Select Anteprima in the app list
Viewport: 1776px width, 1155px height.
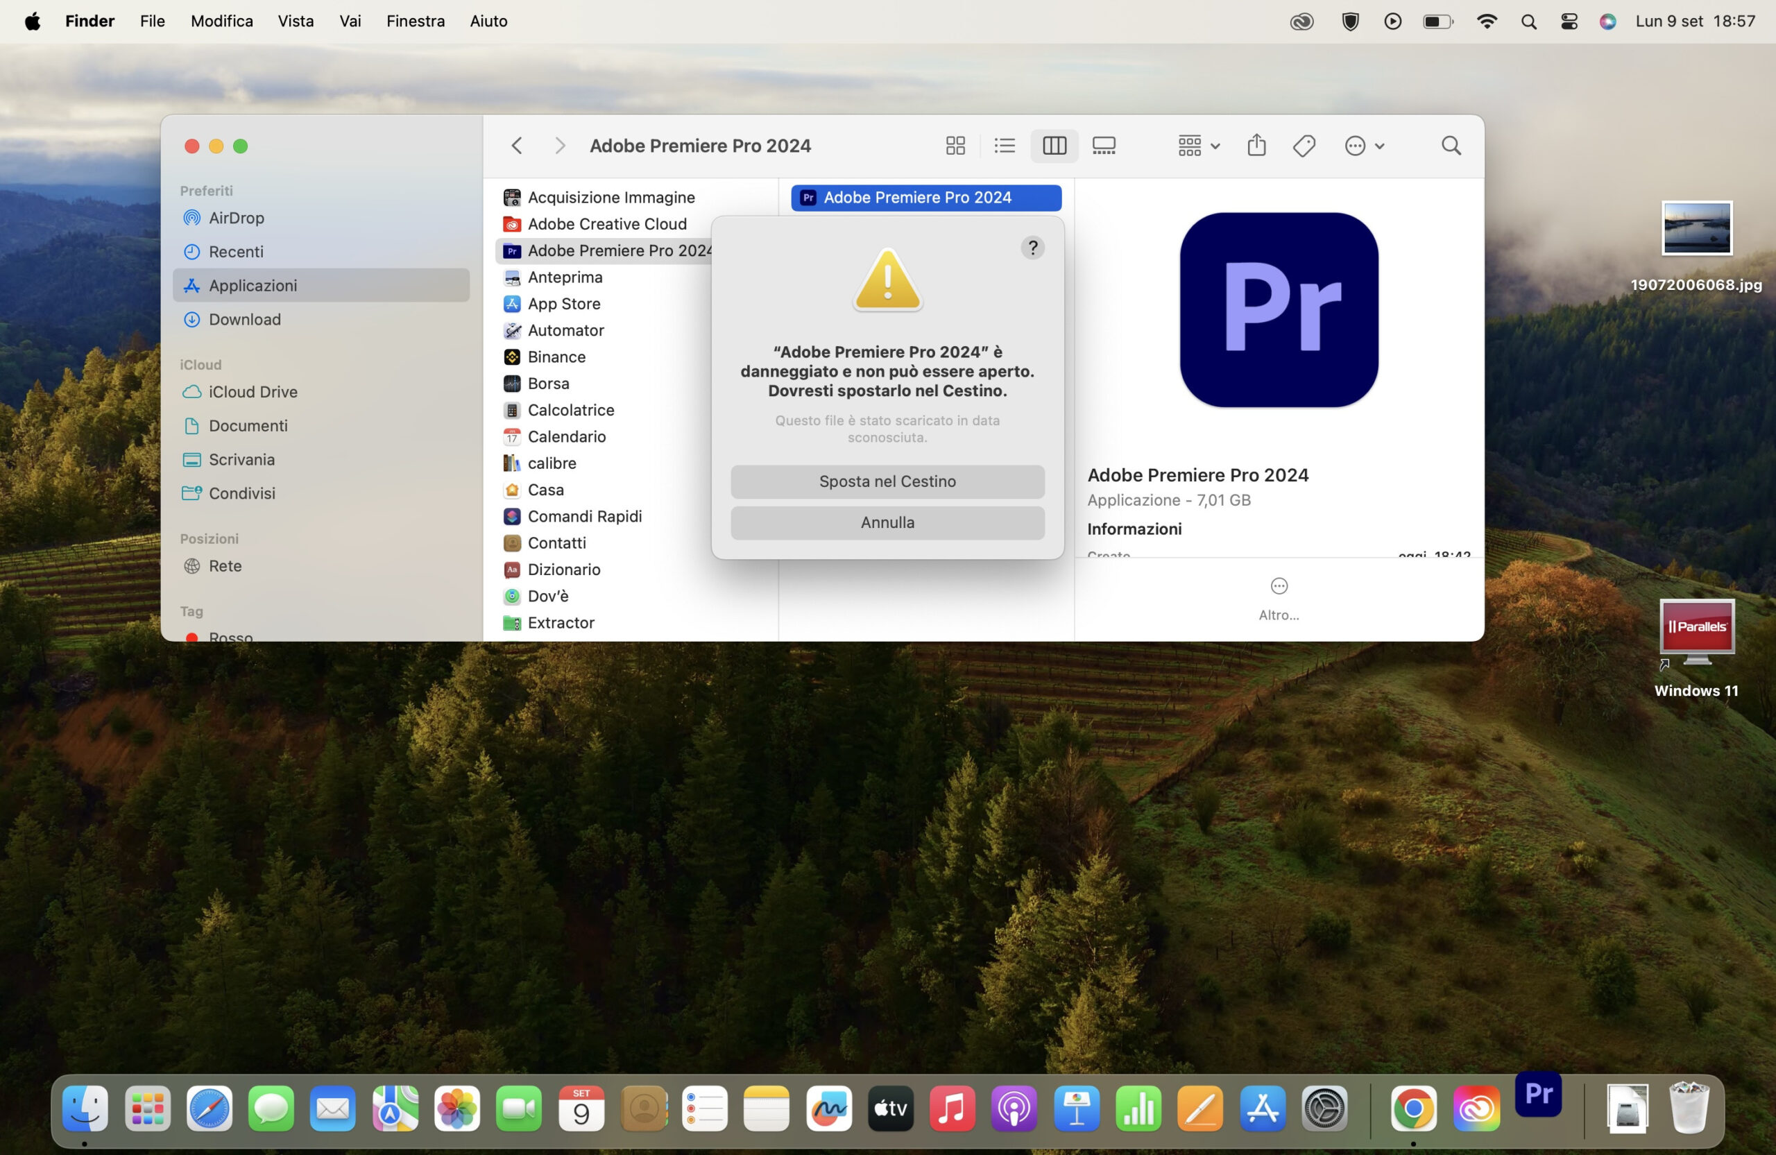(x=604, y=277)
